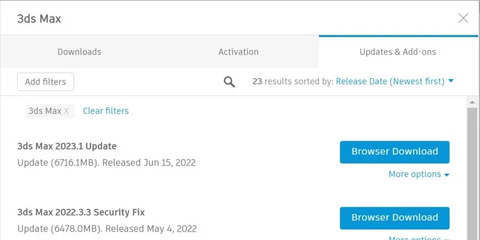This screenshot has width=480, height=240.
Task: Click the results list scrollbar thumb
Action: [x=472, y=174]
